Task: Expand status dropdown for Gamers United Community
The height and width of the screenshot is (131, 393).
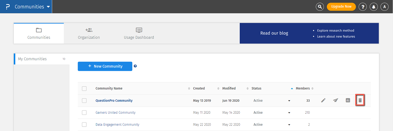Action: pos(289,113)
